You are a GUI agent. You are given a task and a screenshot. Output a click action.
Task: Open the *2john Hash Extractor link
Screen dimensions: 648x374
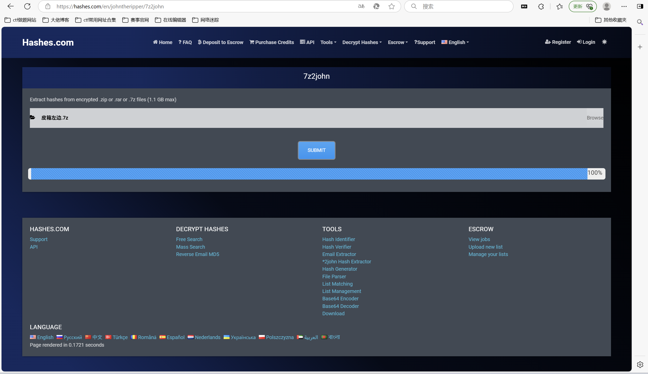pos(346,262)
